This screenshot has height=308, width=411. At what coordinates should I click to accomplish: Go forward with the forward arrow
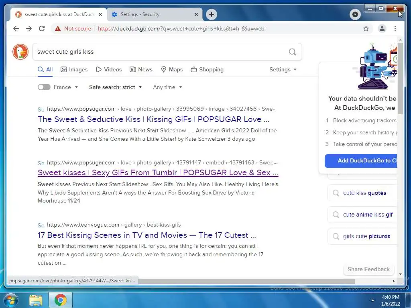tap(29, 28)
